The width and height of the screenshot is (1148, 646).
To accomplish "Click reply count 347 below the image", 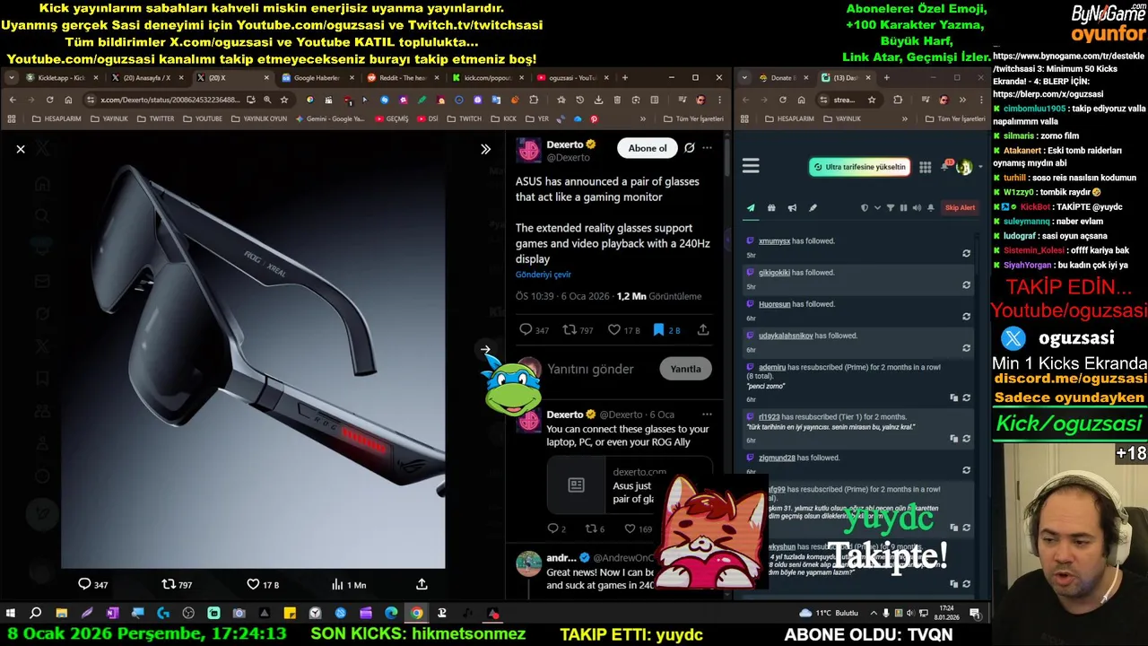I will (93, 584).
